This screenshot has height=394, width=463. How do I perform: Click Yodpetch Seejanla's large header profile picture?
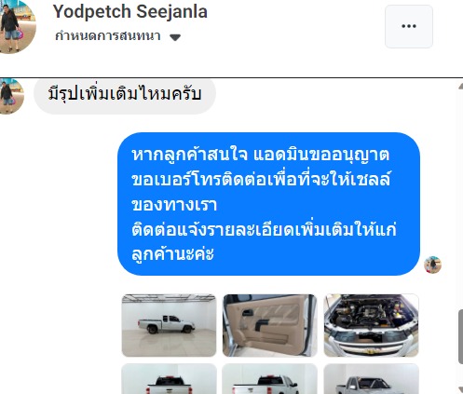(16, 26)
